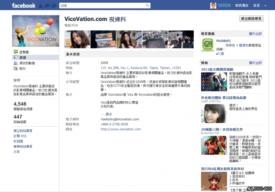
Task: Open first photo of woman's face
Action: 77,39
